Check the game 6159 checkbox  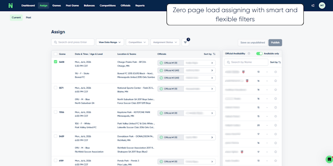tap(55, 161)
